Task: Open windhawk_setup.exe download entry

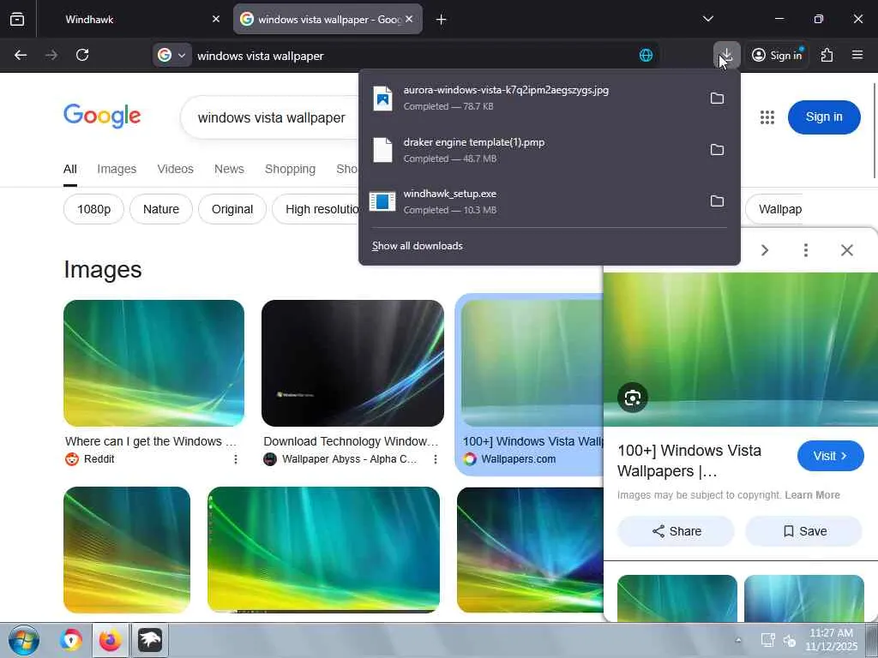Action: (x=532, y=201)
